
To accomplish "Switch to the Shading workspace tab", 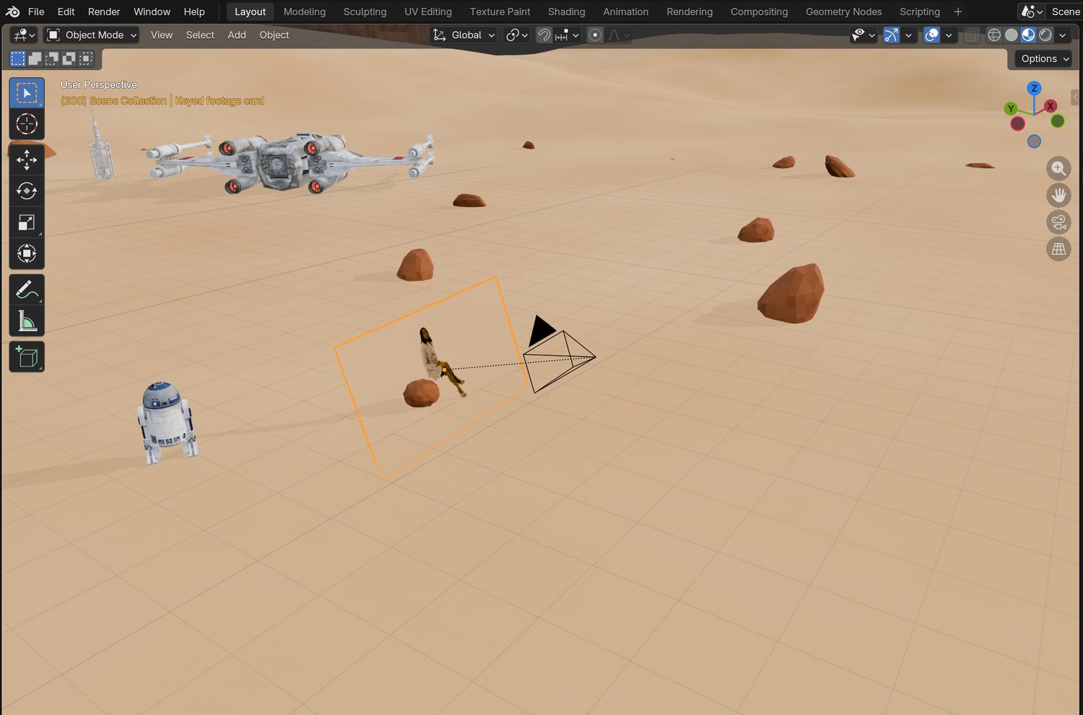I will click(567, 12).
